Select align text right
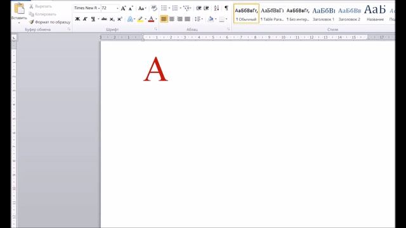406x228 pixels. (180, 19)
